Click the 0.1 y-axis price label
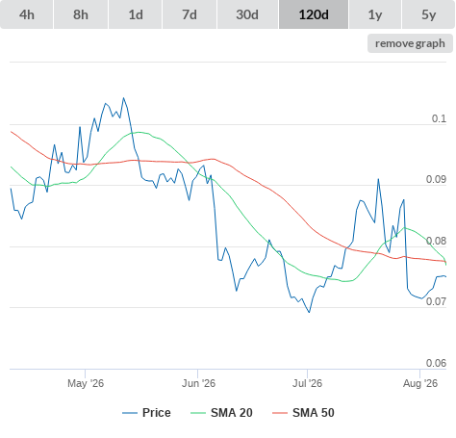456x438 pixels. click(439, 118)
